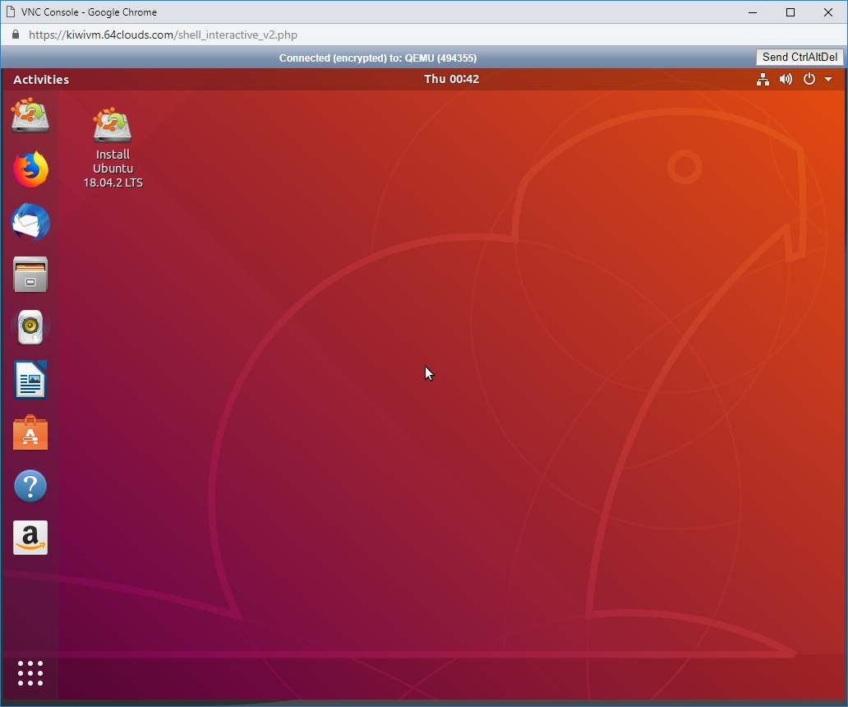
Task: Click the volume speaker icon in the top bar
Action: 786,80
